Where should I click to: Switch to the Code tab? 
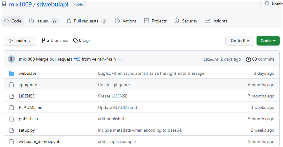click(x=13, y=21)
